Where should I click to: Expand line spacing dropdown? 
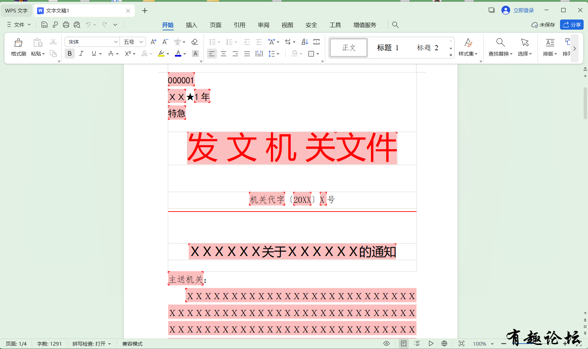(x=278, y=54)
